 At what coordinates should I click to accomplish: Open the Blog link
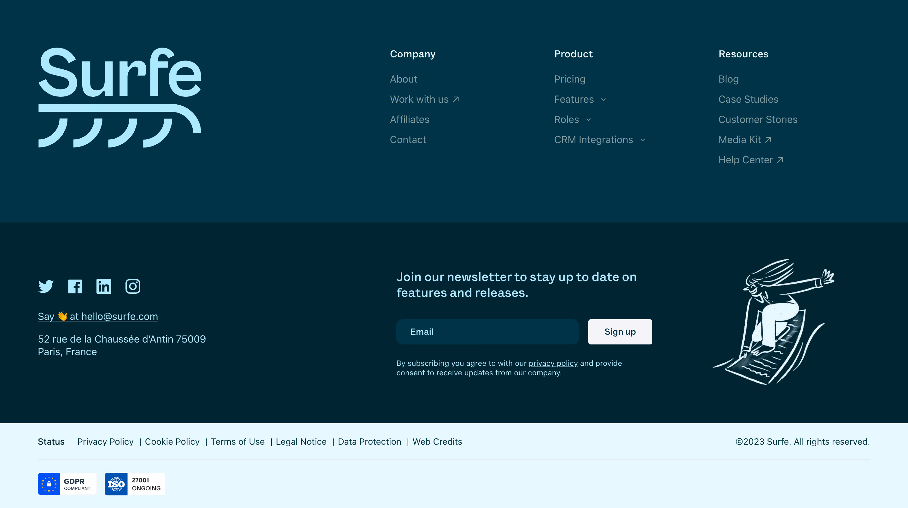coord(729,79)
